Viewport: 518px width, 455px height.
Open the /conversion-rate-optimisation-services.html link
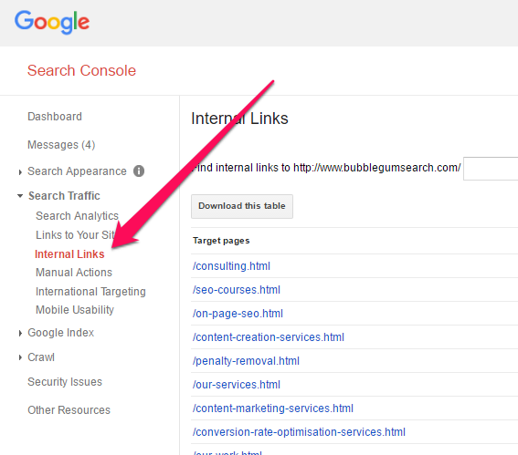click(299, 432)
